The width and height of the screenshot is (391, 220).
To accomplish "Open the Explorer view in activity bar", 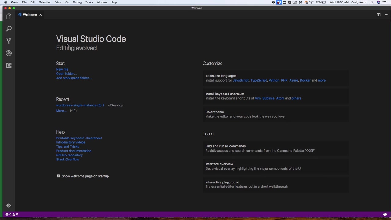I will [9, 16].
